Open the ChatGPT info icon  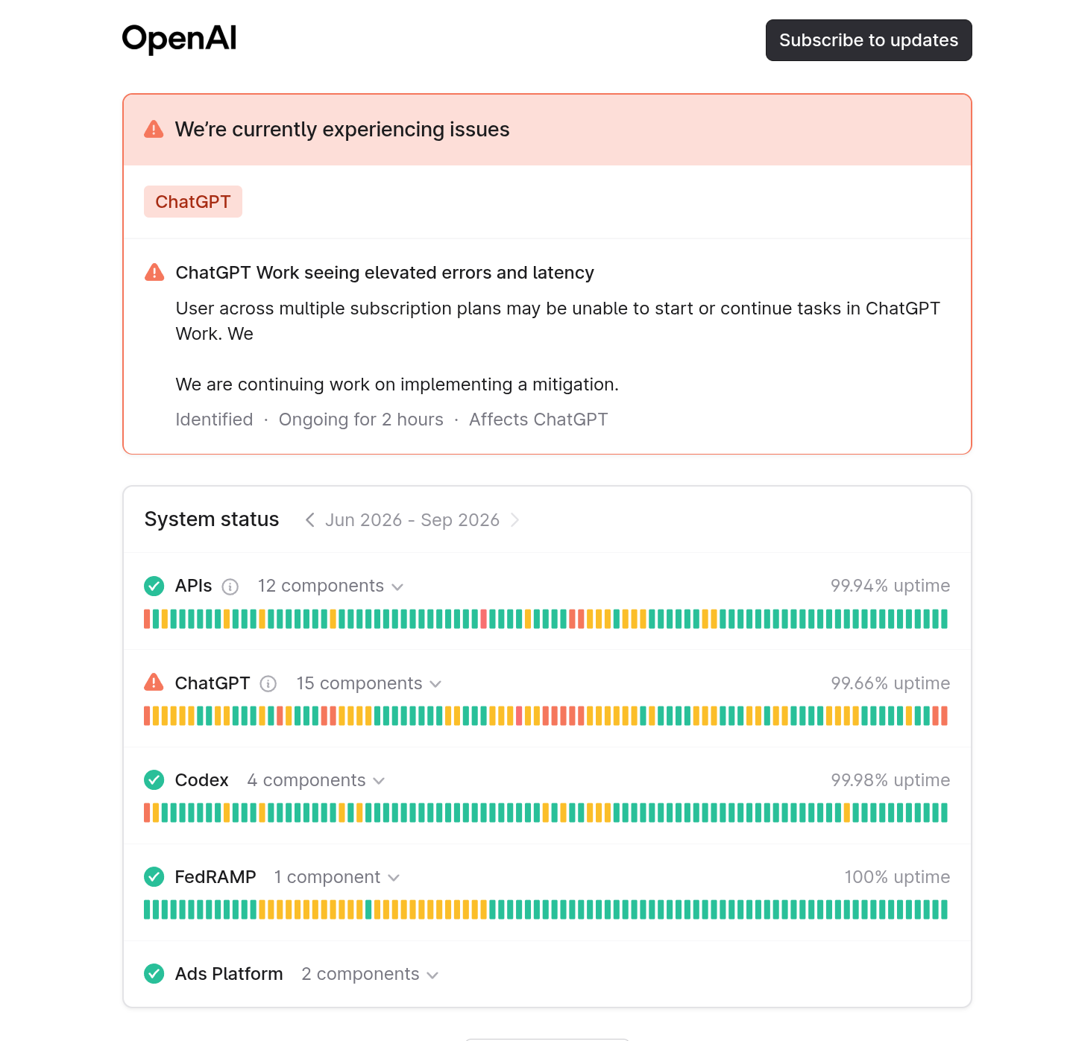tap(268, 684)
